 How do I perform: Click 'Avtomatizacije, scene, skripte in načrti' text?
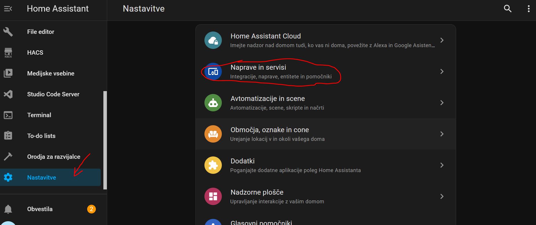(277, 108)
